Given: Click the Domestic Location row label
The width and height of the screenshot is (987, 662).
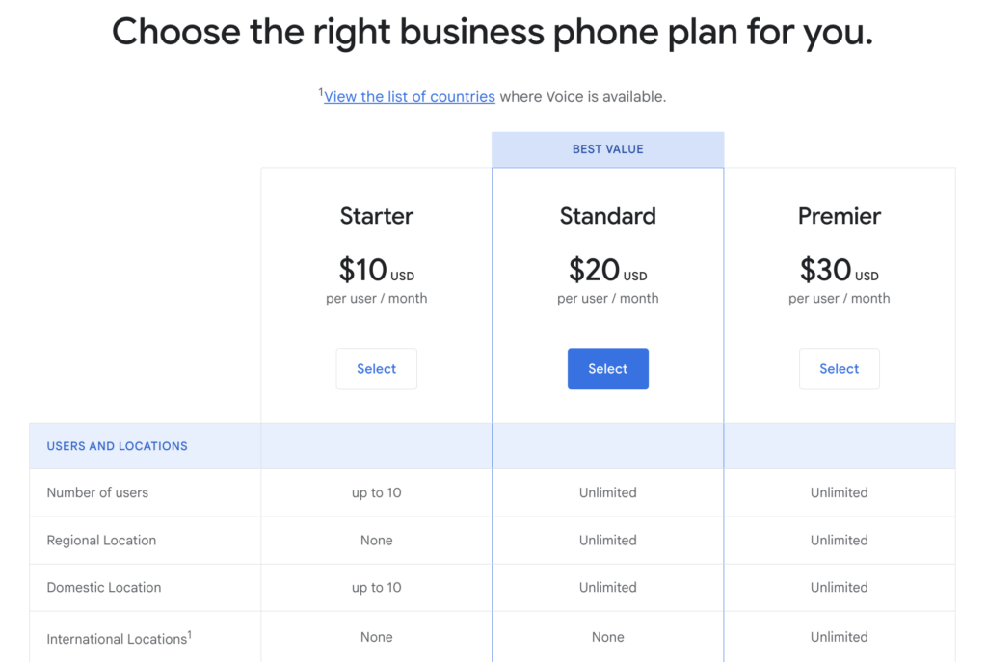Looking at the screenshot, I should pos(104,587).
